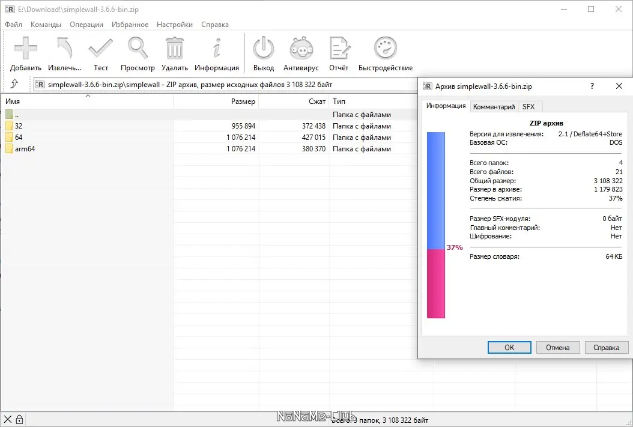Close the Архив simplewall dialog
Image resolution: width=633 pixels, height=427 pixels.
coord(619,86)
